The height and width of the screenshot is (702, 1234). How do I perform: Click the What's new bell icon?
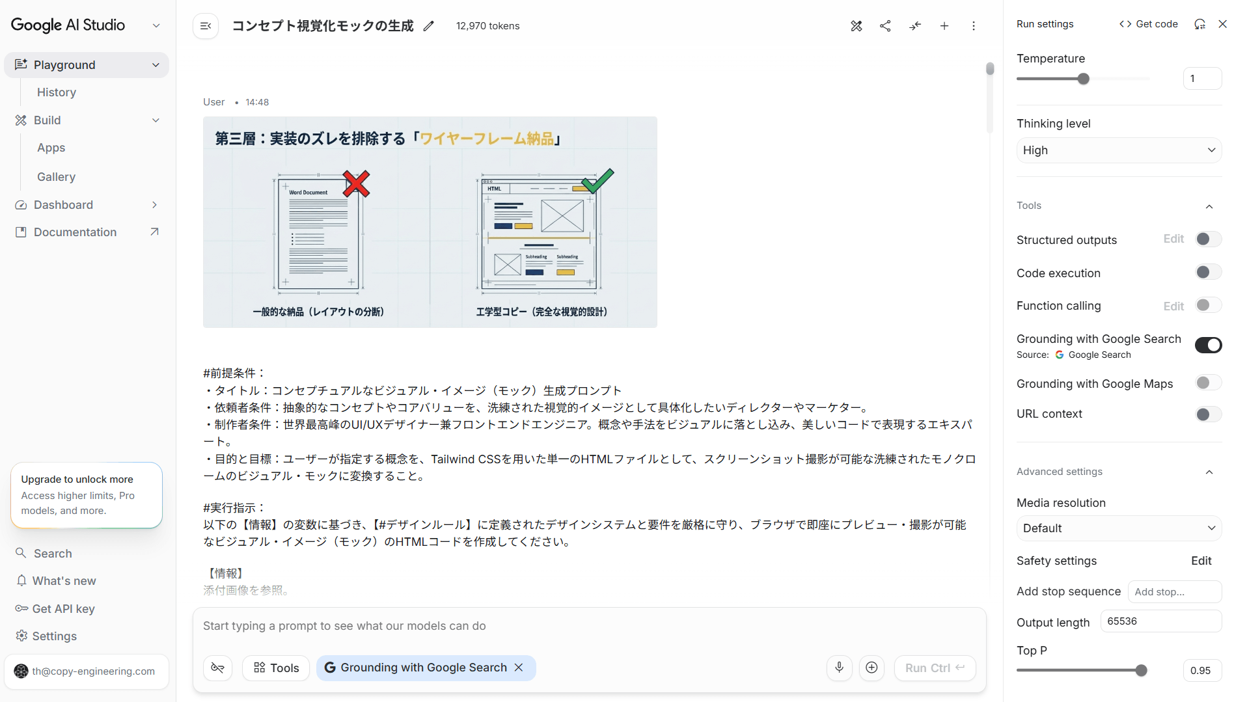click(x=21, y=580)
